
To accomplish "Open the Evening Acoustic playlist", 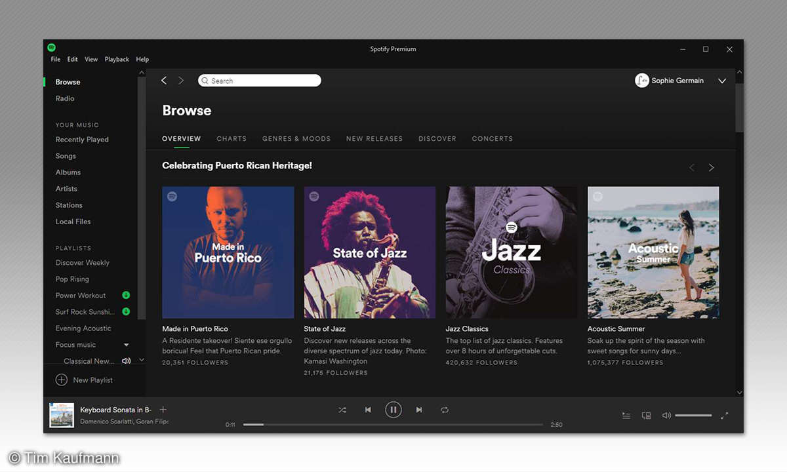I will [x=83, y=328].
